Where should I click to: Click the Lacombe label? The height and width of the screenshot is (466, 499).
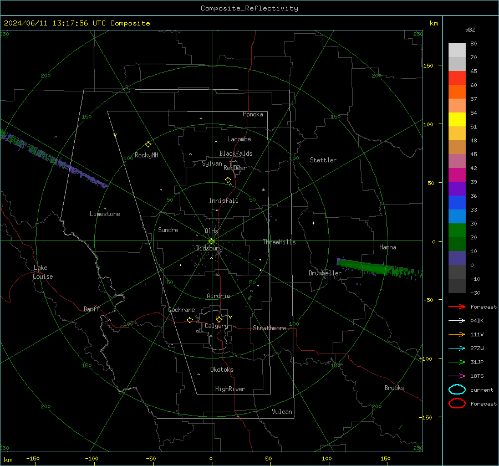pyautogui.click(x=239, y=139)
